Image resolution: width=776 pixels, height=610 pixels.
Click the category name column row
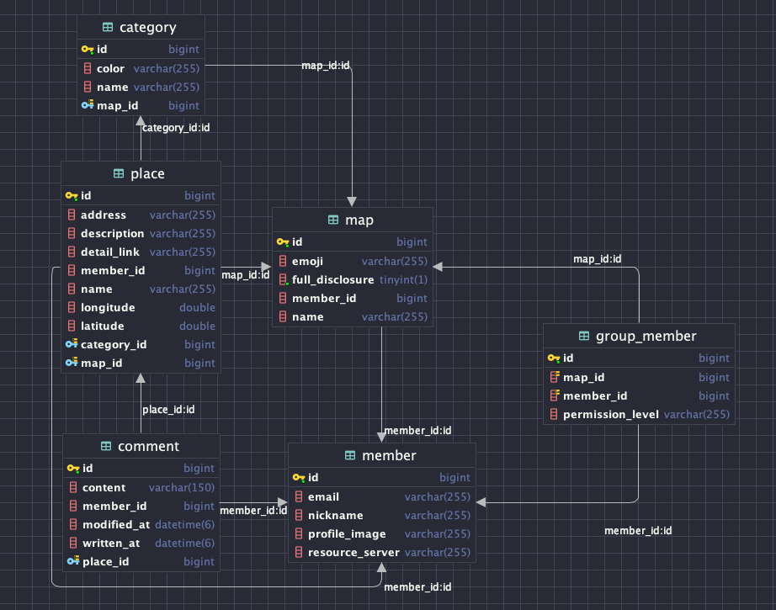pos(141,87)
